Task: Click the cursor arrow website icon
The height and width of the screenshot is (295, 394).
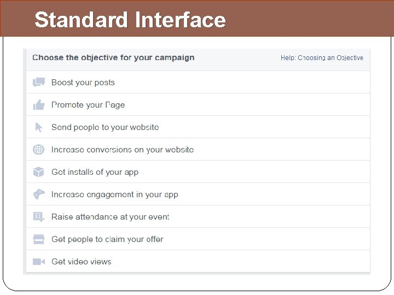Action: point(38,127)
